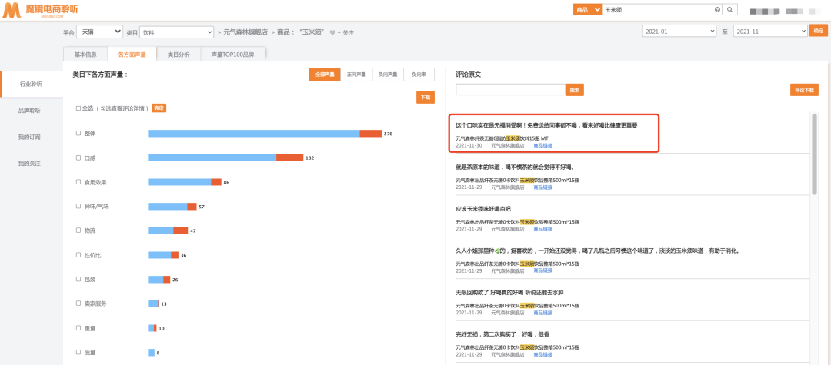Select the 各方面声量 tab
This screenshot has height=365, width=831.
pyautogui.click(x=132, y=55)
